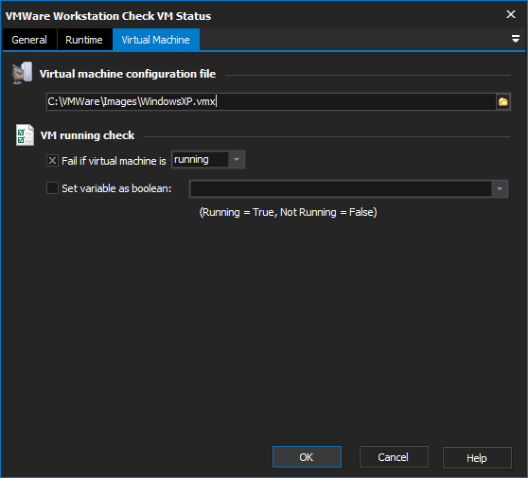Open the boolean variable dropdown list
Viewport: 528px width, 478px height.
pyautogui.click(x=500, y=188)
